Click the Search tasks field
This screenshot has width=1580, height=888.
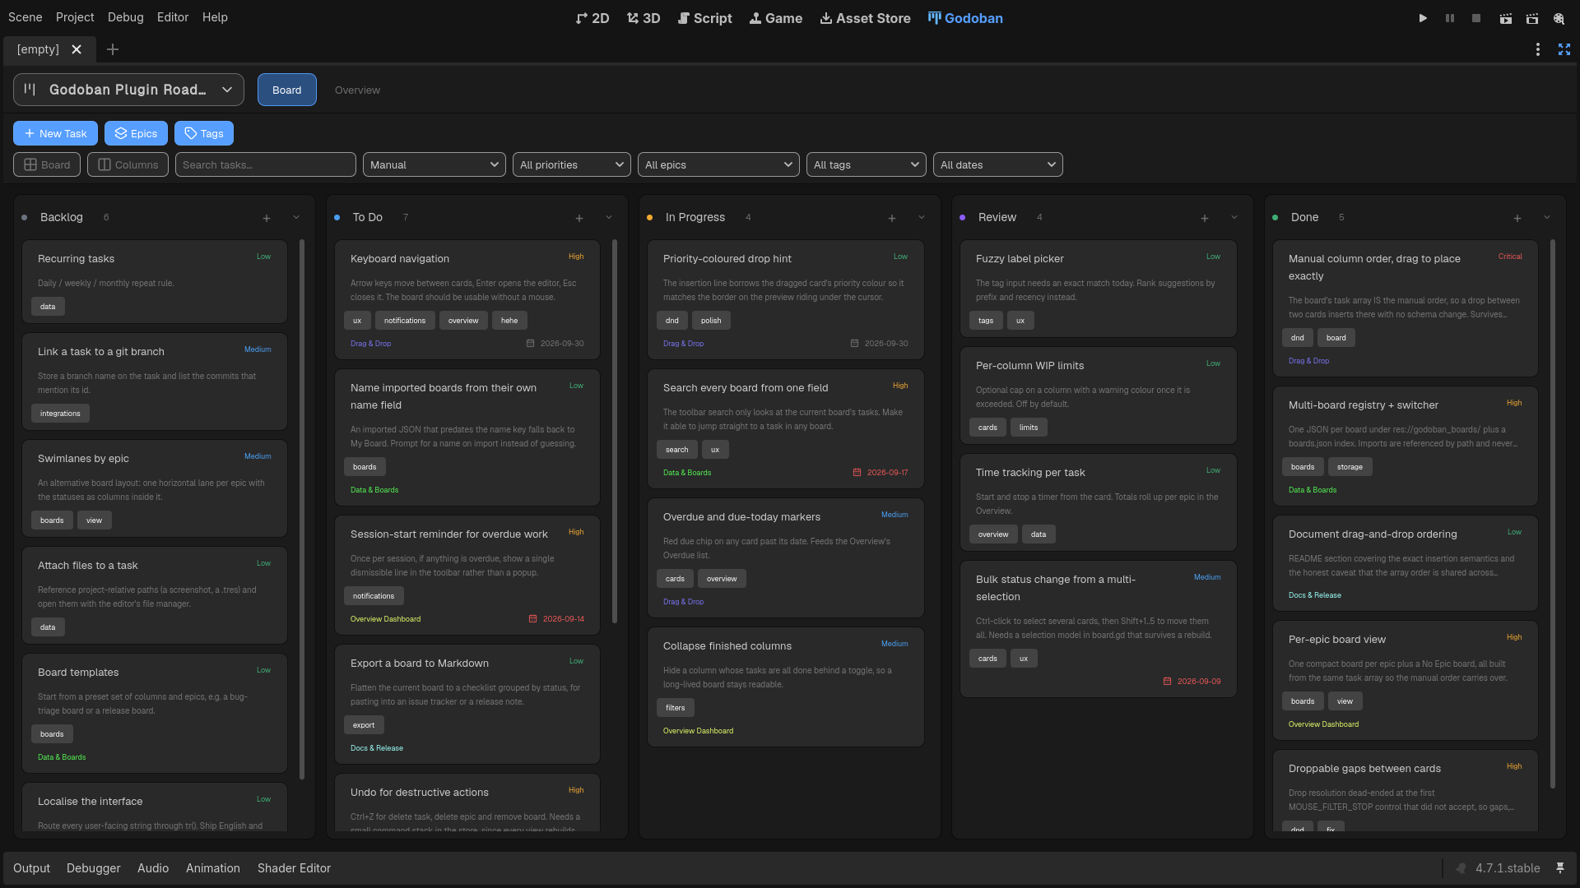[265, 164]
